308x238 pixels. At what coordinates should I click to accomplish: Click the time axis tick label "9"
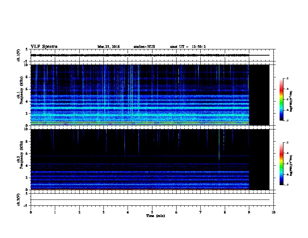(x=249, y=212)
